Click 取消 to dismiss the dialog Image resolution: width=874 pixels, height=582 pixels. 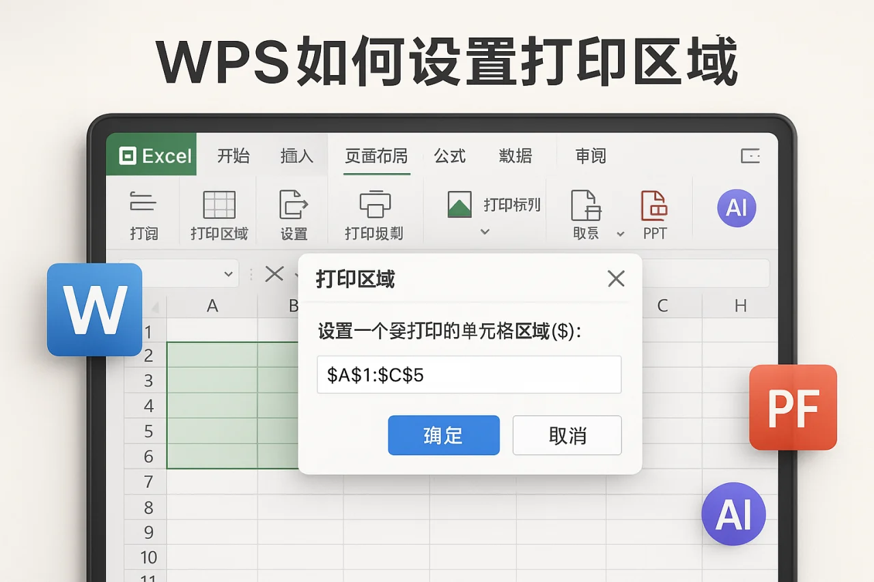[567, 435]
